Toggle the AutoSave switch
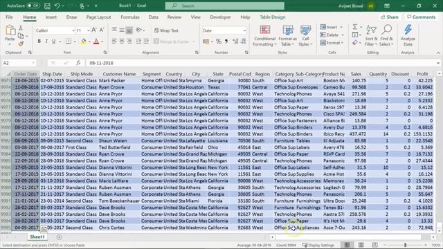The height and width of the screenshot is (249, 443). [x=33, y=6]
